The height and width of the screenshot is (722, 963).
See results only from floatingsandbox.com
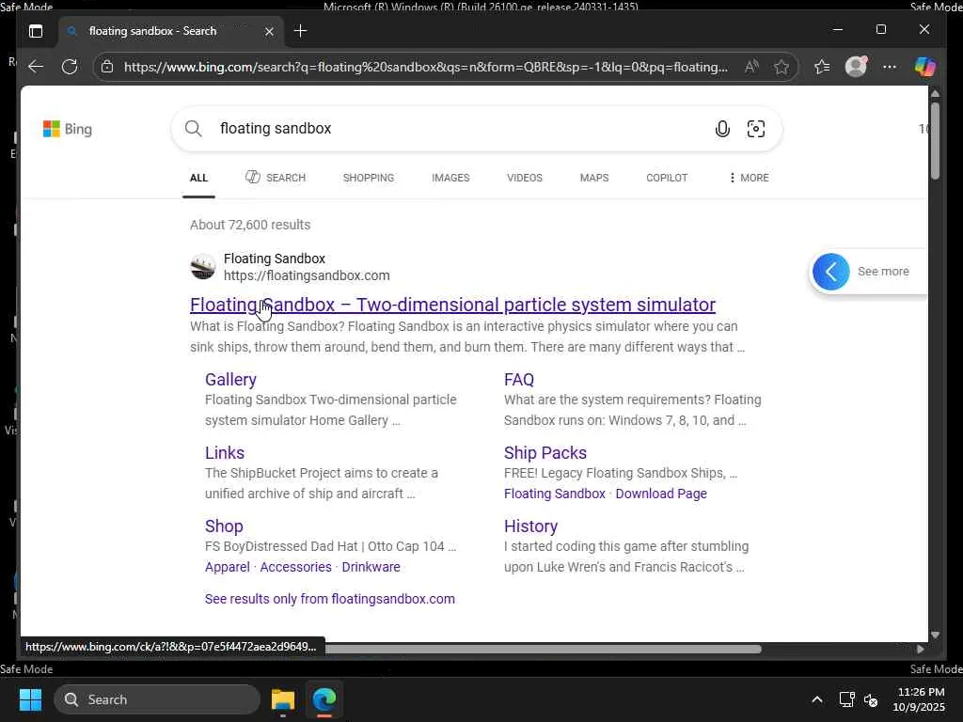330,599
